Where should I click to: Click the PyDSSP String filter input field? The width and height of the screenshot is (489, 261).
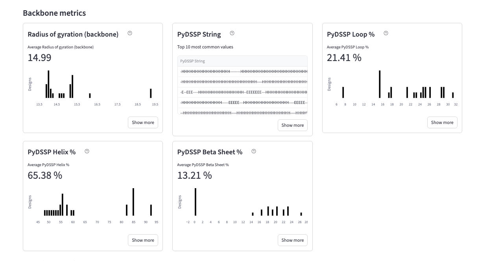[x=242, y=61]
